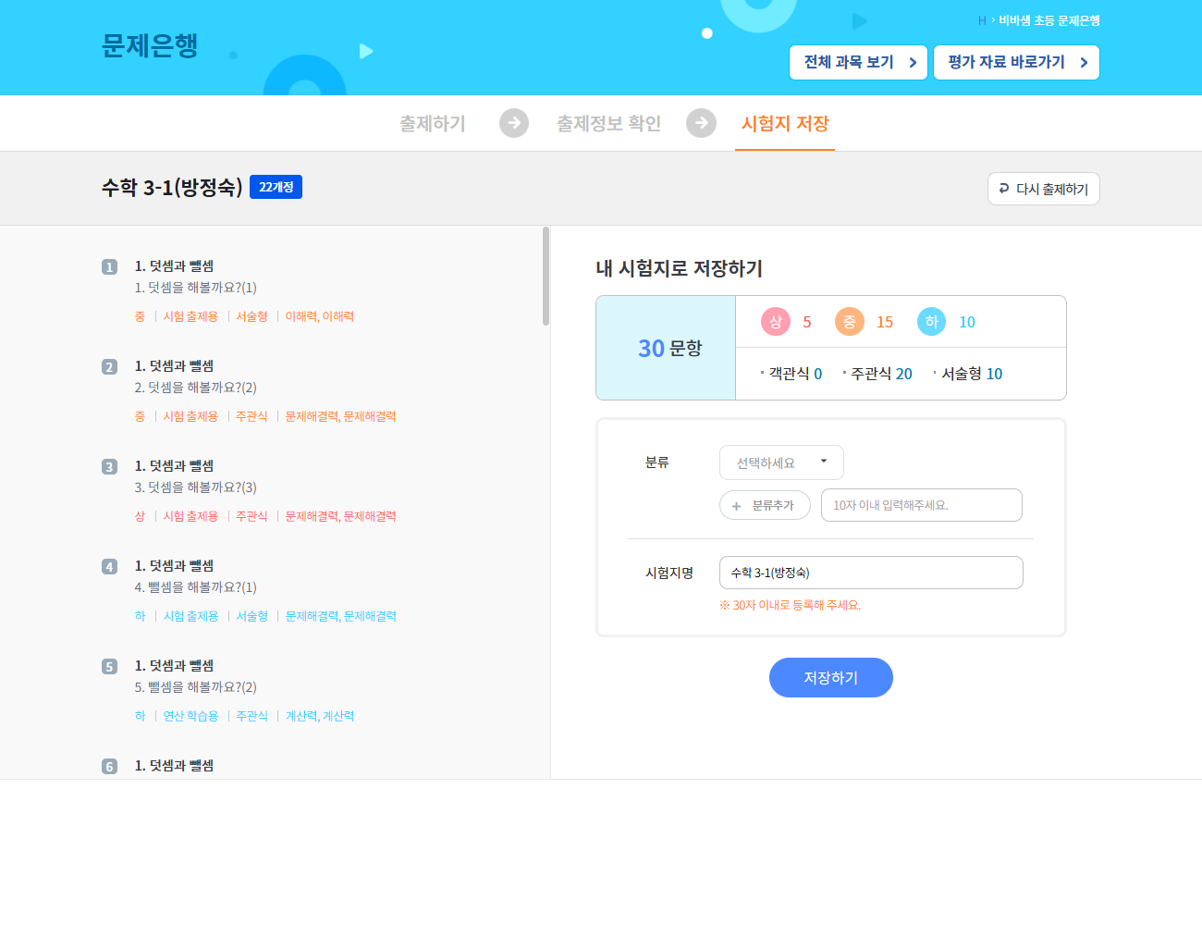Click '연산 학습용' tag on question 5
This screenshot has height=925, width=1202.
click(x=191, y=716)
